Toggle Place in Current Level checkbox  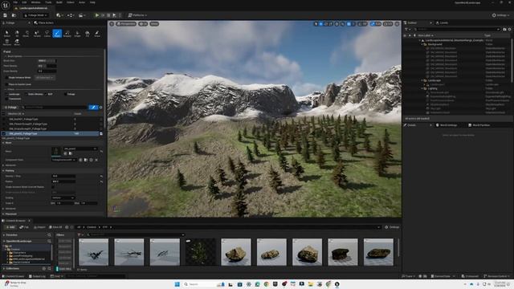coord(6,84)
